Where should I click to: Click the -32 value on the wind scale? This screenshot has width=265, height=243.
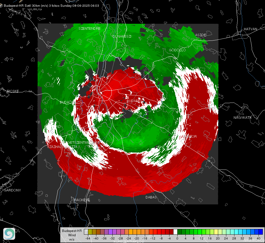[112, 238]
